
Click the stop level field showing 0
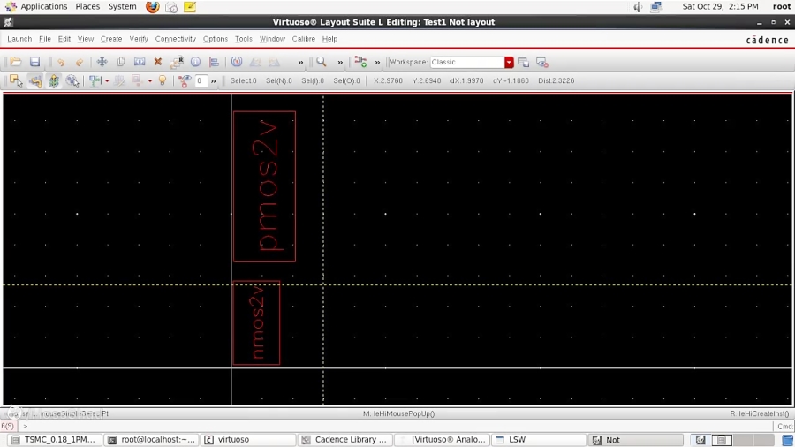[x=201, y=80]
